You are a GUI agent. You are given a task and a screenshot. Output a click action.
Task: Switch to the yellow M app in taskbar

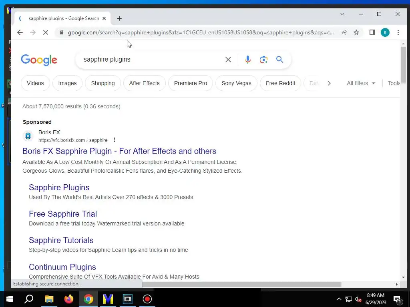coord(108,299)
